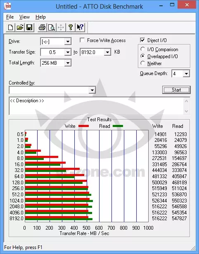Open the File menu

coord(10,17)
